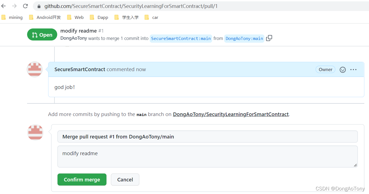Click DongAoTony author link in header
The image size is (369, 194).
point(74,38)
